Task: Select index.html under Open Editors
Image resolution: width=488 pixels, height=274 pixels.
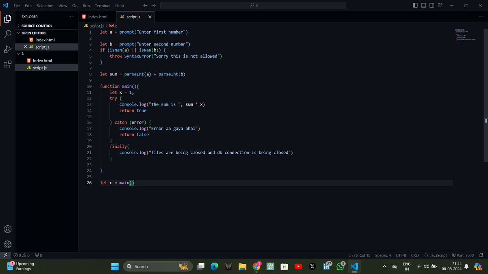Action: [x=47, y=40]
